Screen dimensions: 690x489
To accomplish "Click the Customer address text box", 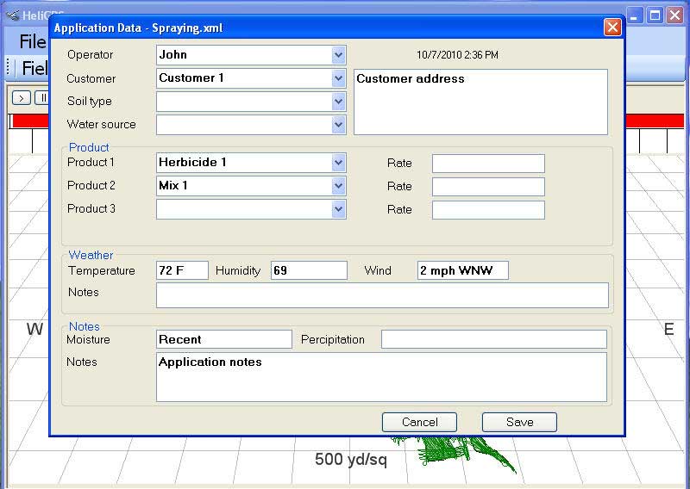I will [480, 102].
